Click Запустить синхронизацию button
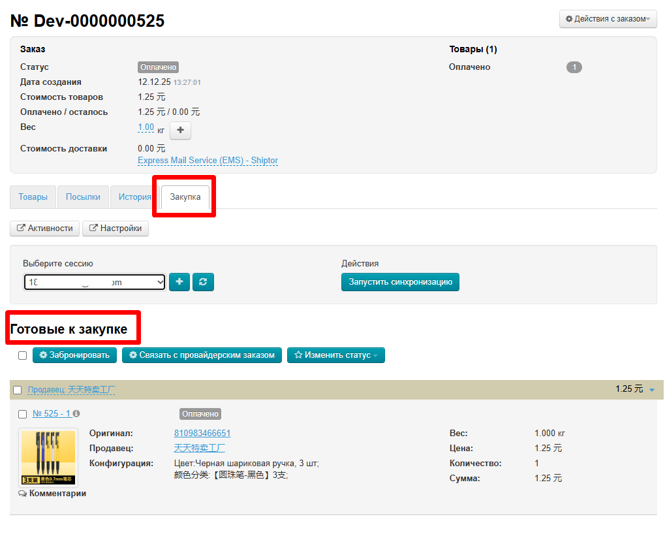This screenshot has width=665, height=538. pos(400,282)
